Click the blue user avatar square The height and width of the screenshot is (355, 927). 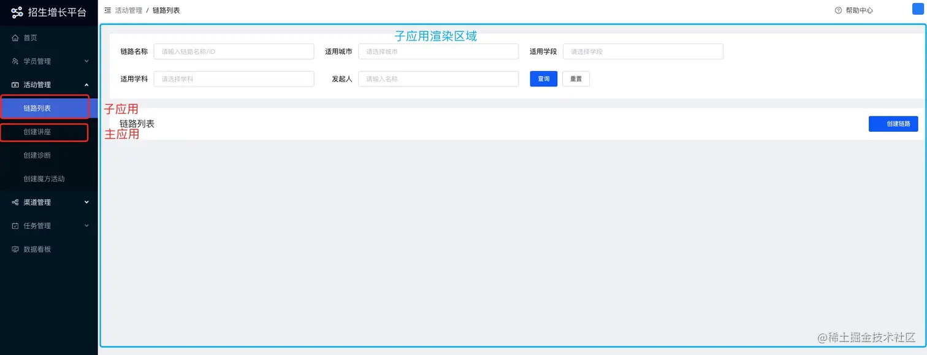pyautogui.click(x=918, y=8)
